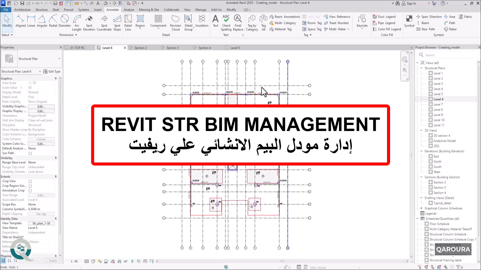Click System Color Schemes Edit button
This screenshot has height=270, width=481.
(x=41, y=144)
